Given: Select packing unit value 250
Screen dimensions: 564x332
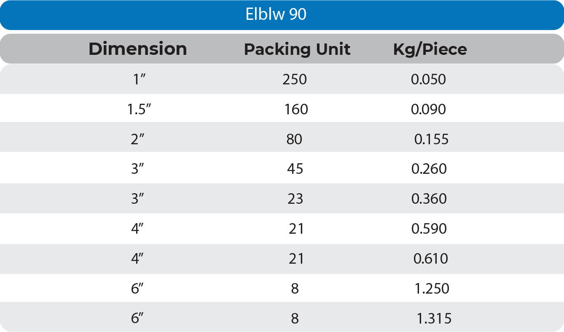Looking at the screenshot, I should pyautogui.click(x=295, y=79).
